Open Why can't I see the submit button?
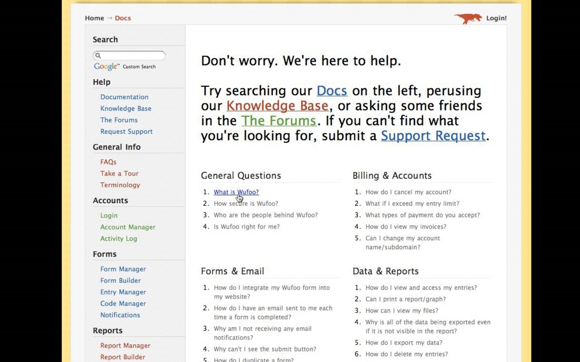Image resolution: width=580 pixels, height=362 pixels. click(x=265, y=349)
